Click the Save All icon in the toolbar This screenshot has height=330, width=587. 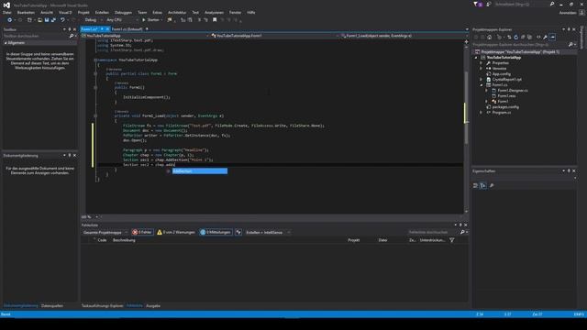[x=53, y=20]
